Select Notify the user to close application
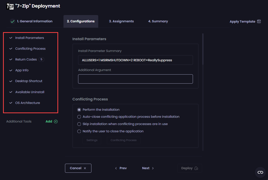 point(79,131)
